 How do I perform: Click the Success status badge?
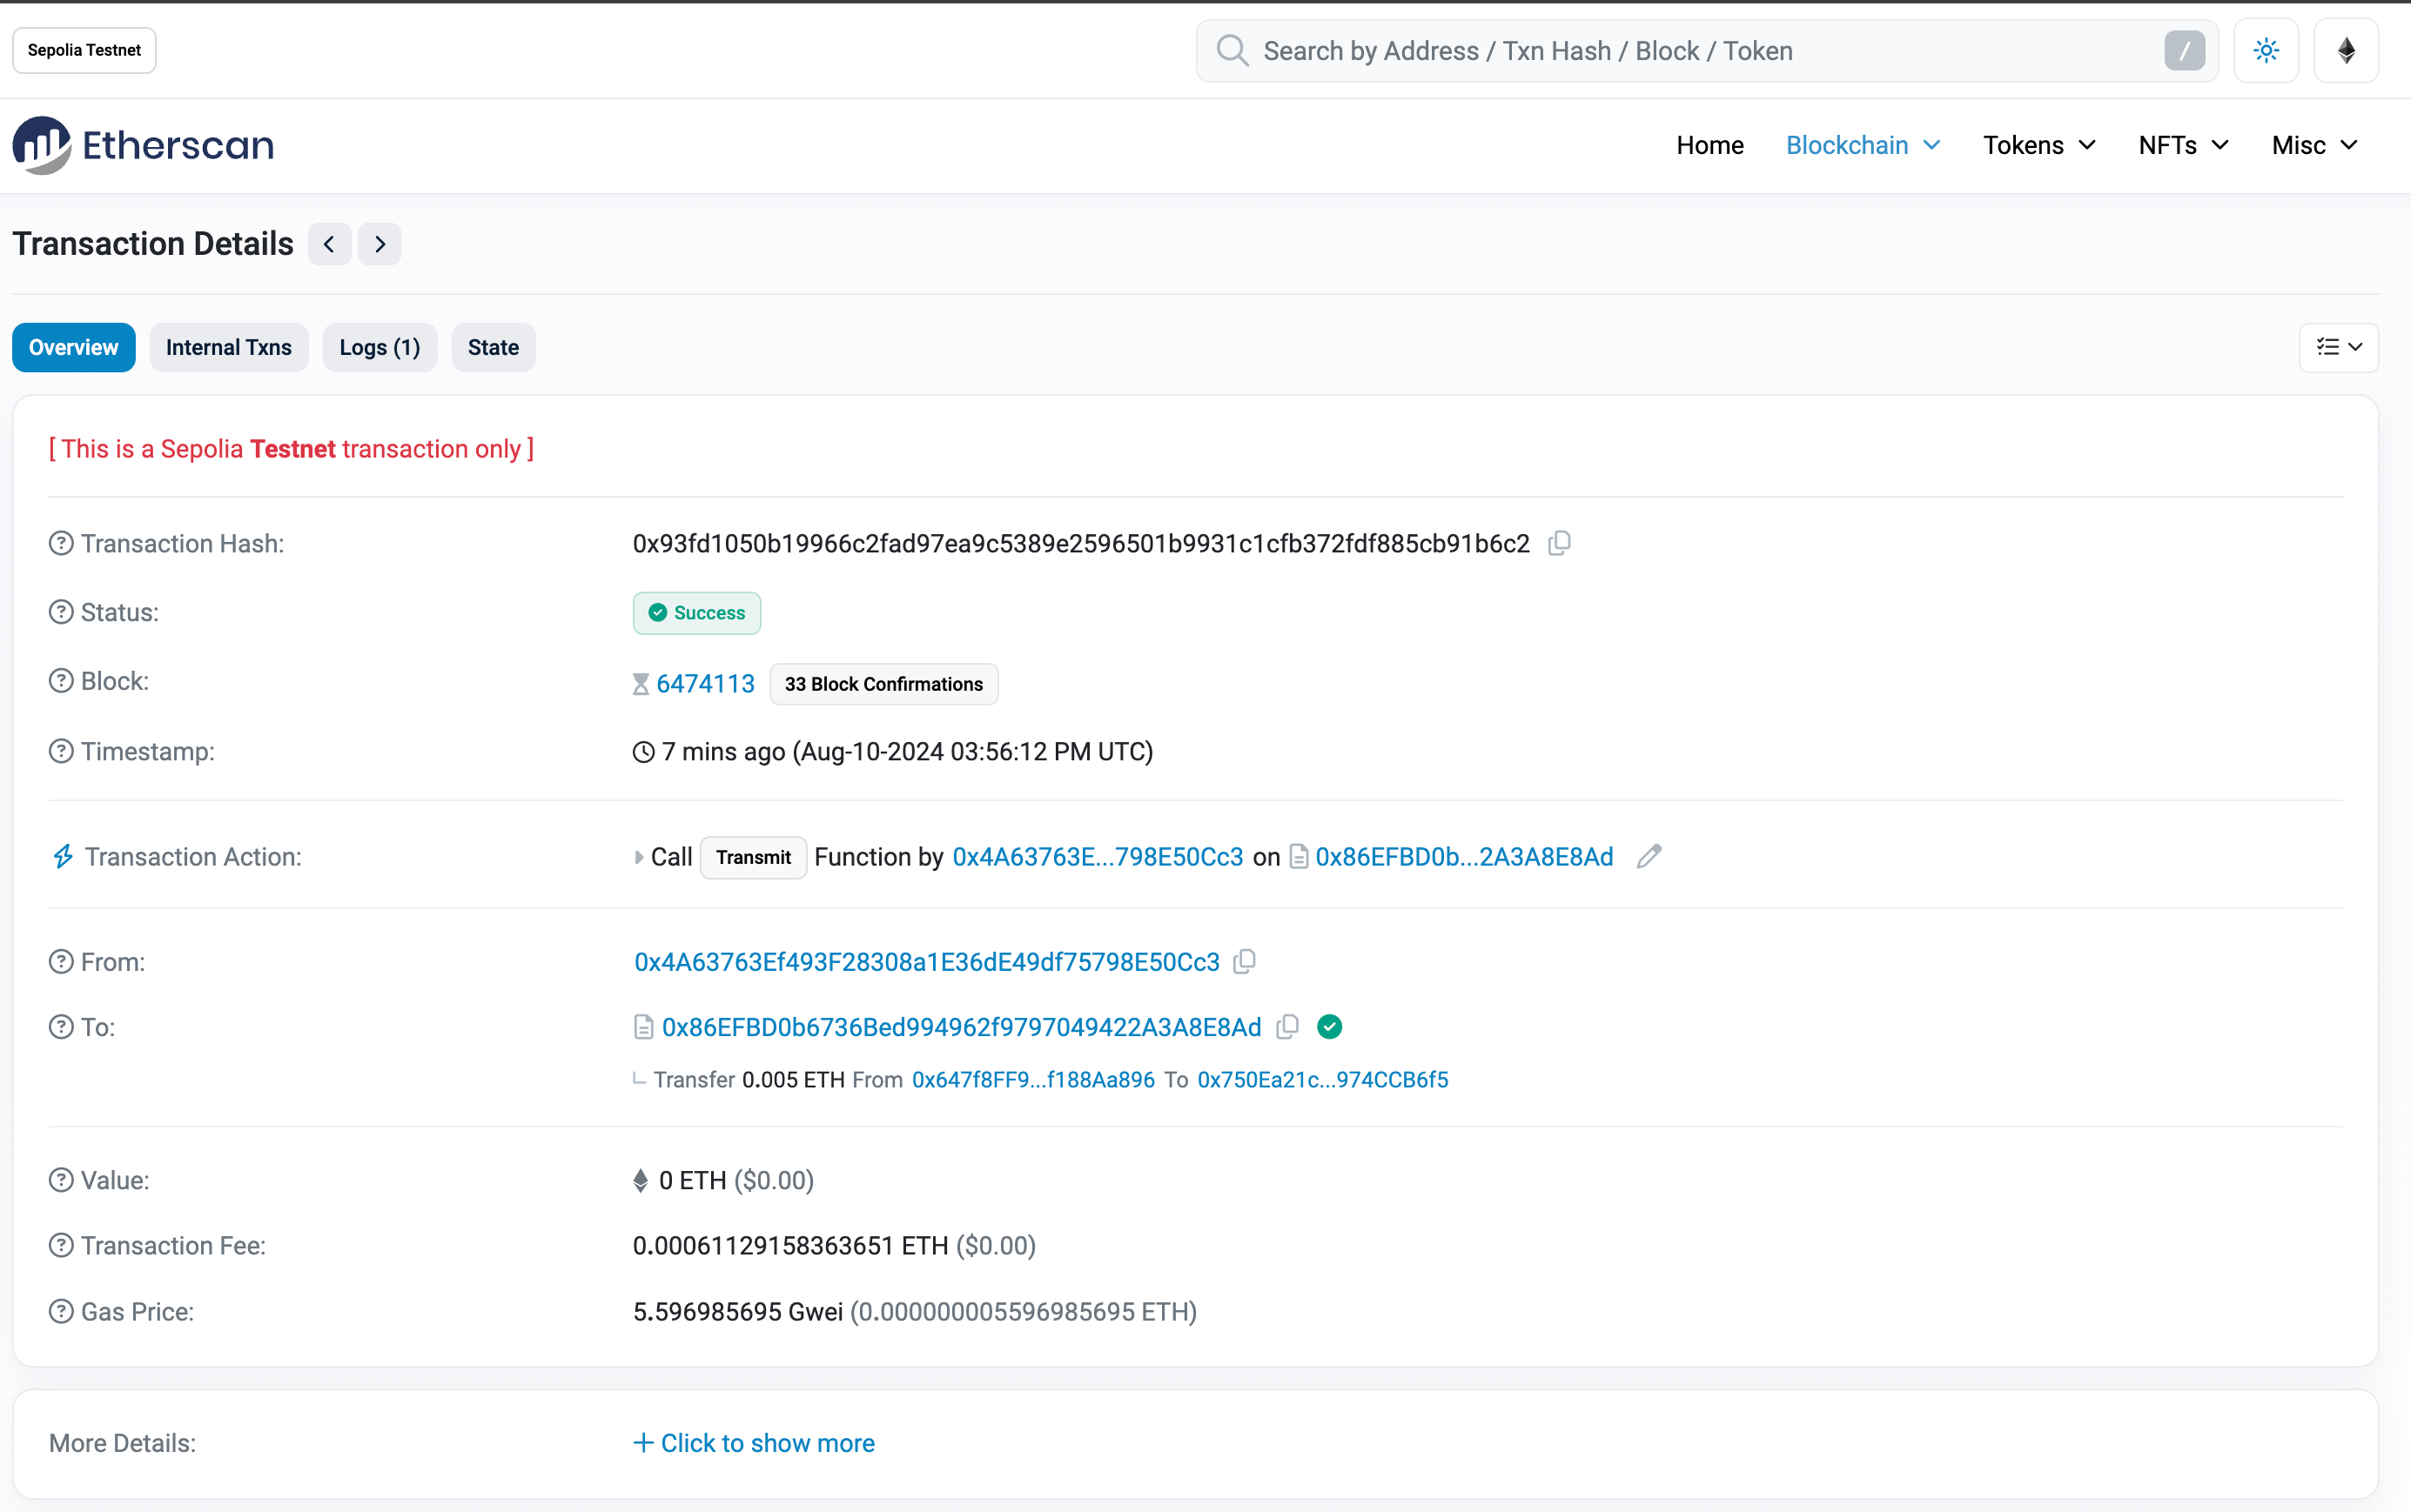[x=696, y=613]
